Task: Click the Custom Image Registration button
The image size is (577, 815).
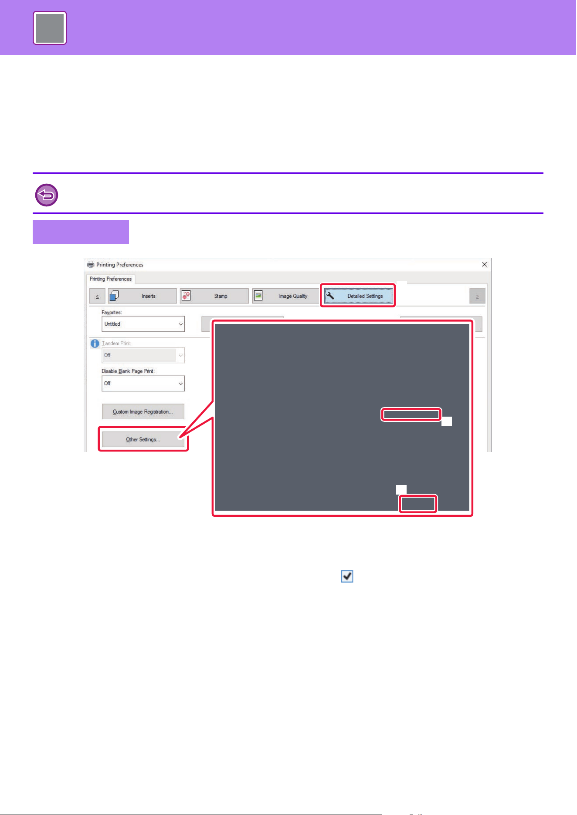Action: pos(143,412)
